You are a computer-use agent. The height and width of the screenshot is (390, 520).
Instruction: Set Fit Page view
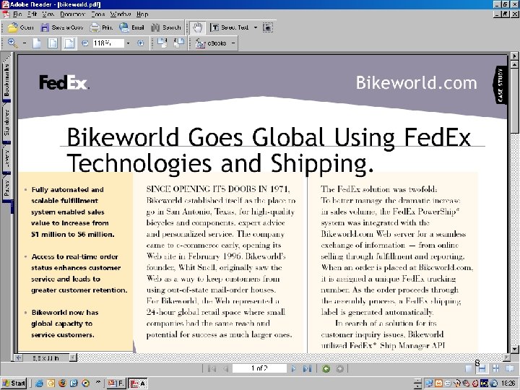coord(53,43)
